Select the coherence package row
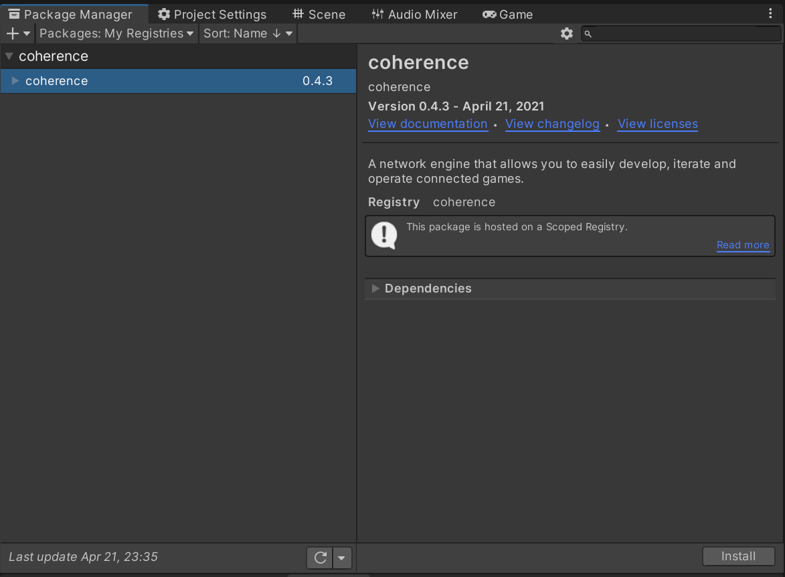Screen dimensions: 785x577 click(x=178, y=80)
